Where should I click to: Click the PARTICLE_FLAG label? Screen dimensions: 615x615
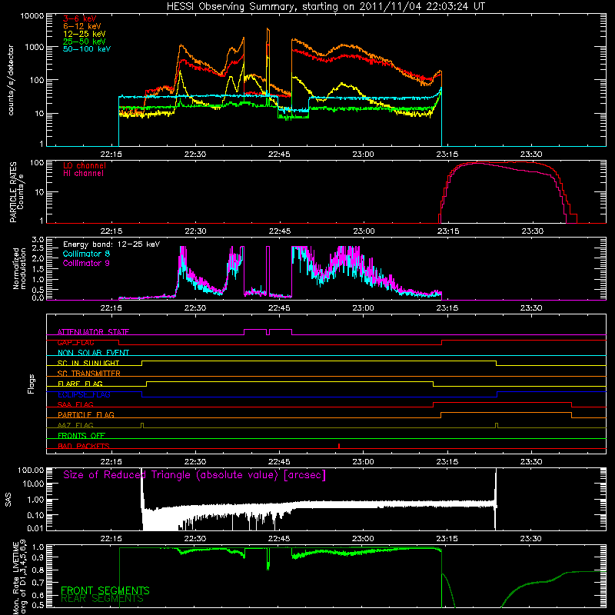click(86, 415)
